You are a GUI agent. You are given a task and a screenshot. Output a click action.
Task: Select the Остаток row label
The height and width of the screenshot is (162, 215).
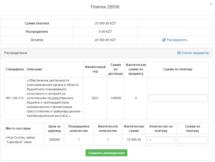pyautogui.click(x=37, y=40)
